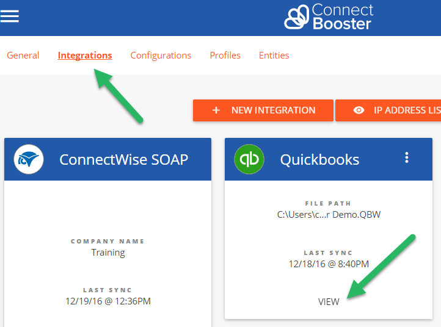The image size is (441, 327).
Task: Click the NEW INTEGRATION button
Action: [263, 110]
